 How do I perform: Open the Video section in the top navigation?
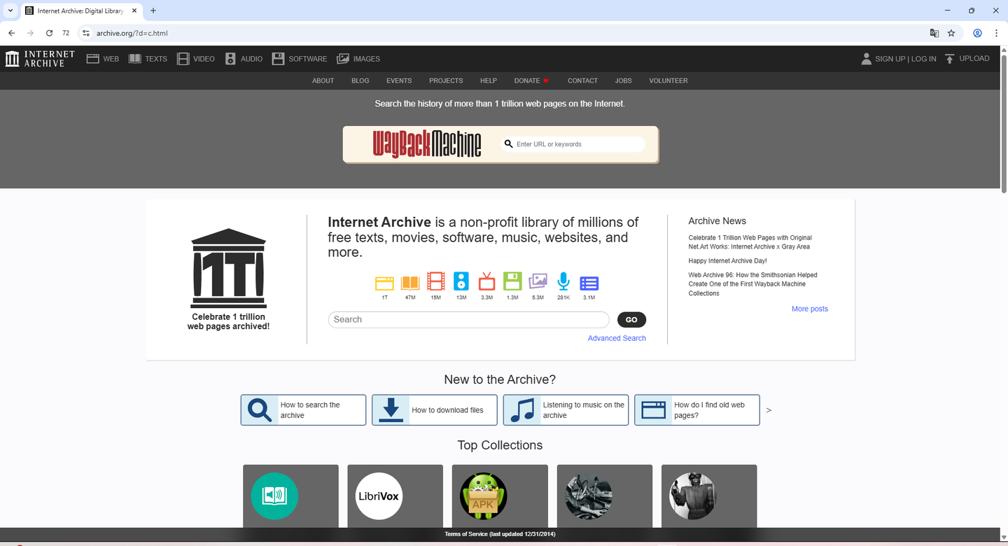(x=196, y=59)
